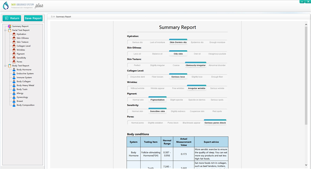This screenshot has width=311, height=169.
Task: Collapse the Facial Test Report tree node
Action: (5, 30)
